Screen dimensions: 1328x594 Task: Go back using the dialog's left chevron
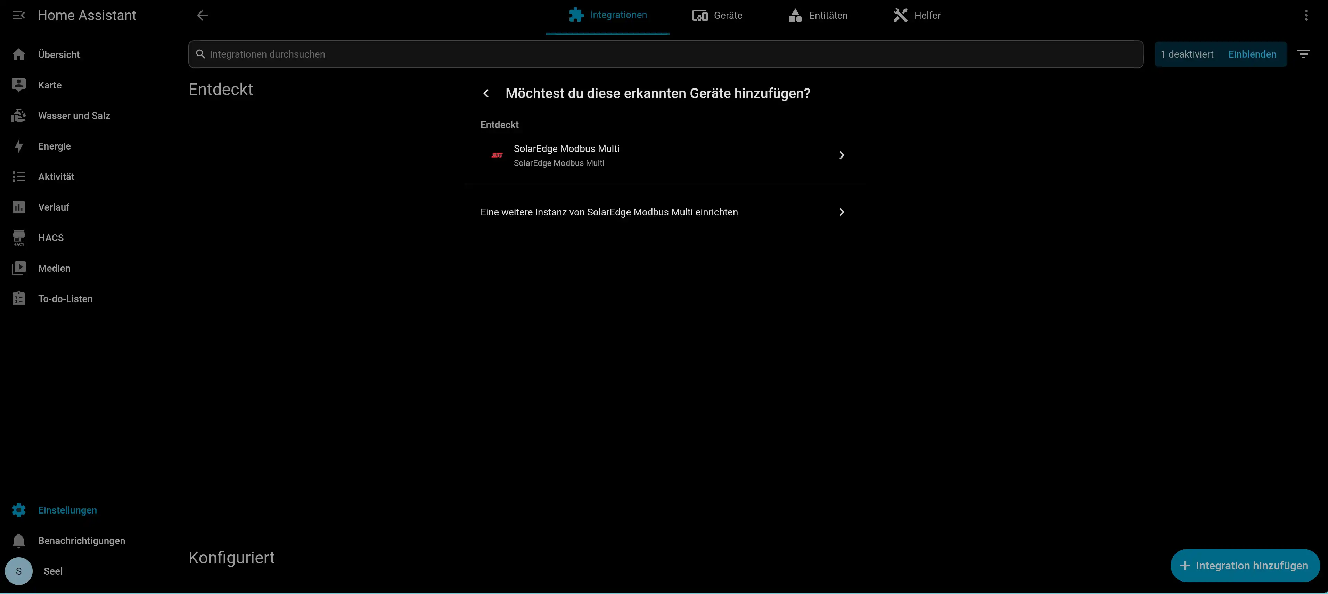(x=486, y=94)
